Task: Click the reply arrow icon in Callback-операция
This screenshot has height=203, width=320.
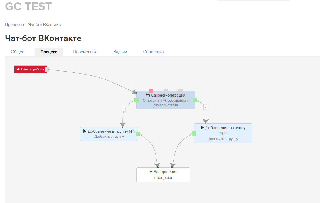Action: coord(148,95)
